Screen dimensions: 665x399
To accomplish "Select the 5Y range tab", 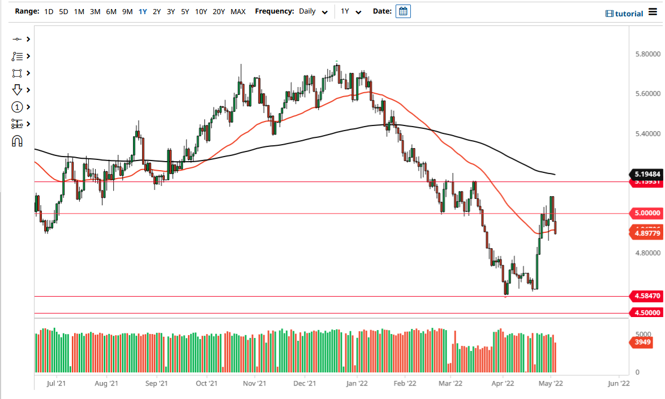I will [185, 11].
